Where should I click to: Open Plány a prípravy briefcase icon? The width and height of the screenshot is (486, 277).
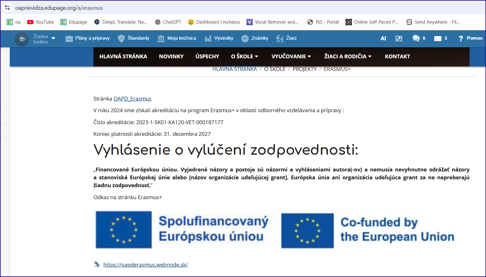[69, 38]
